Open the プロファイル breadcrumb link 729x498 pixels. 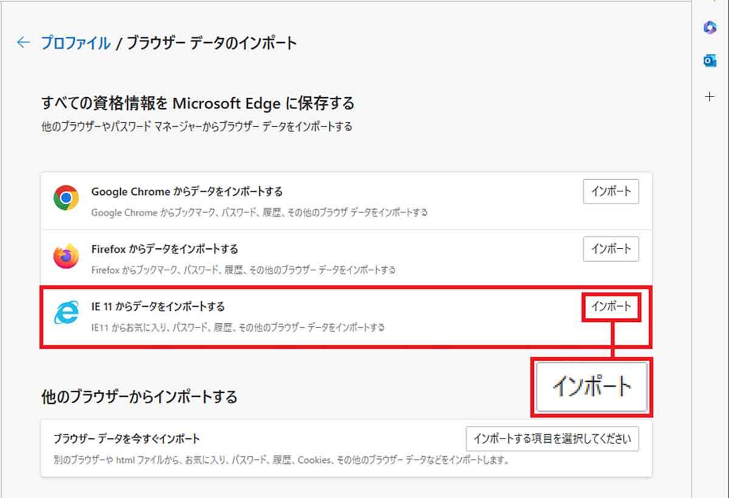tap(75, 43)
